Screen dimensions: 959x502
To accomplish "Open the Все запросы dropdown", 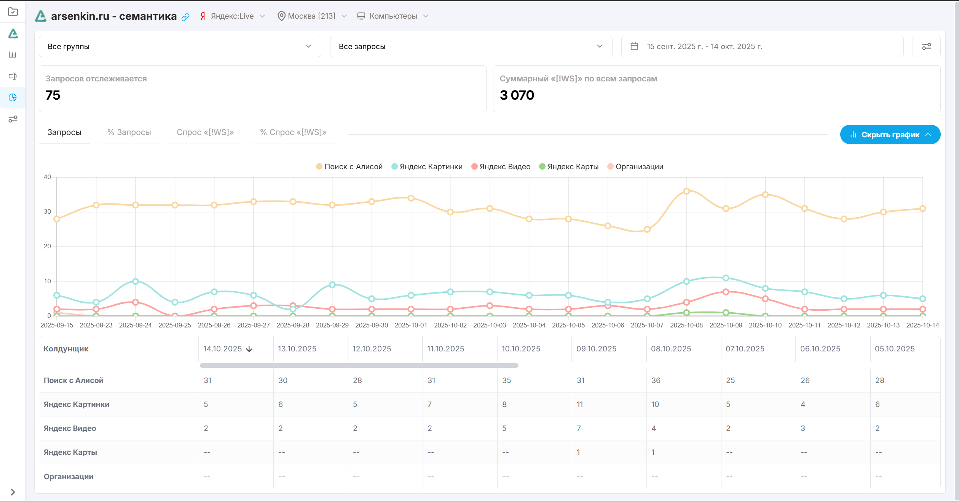I will click(471, 46).
